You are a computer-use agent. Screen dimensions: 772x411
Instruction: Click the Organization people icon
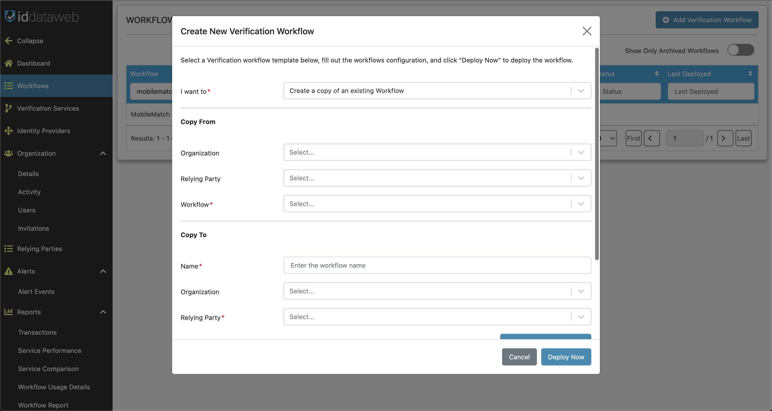[x=8, y=153]
